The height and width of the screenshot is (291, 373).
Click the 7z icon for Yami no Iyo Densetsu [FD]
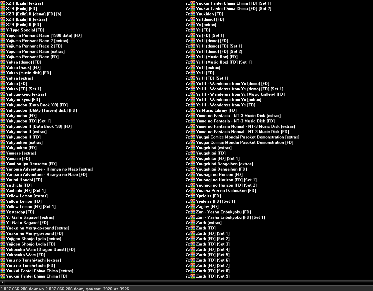click(x=3, y=164)
